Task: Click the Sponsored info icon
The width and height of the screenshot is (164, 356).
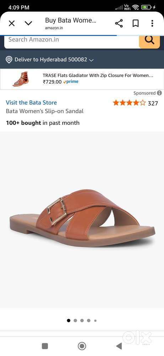Action: coord(159,93)
